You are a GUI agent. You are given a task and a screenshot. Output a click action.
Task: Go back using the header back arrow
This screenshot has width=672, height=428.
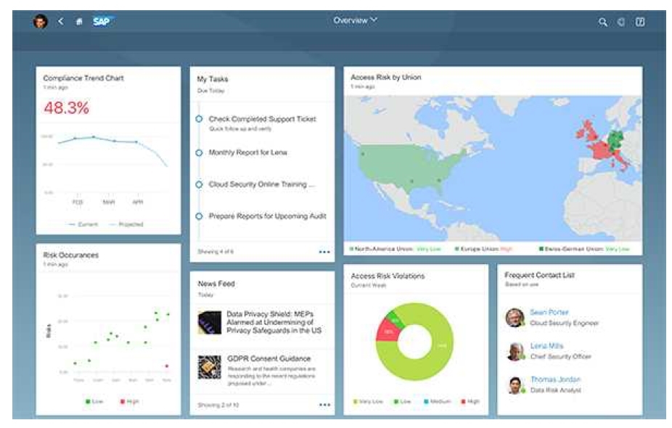click(x=61, y=21)
